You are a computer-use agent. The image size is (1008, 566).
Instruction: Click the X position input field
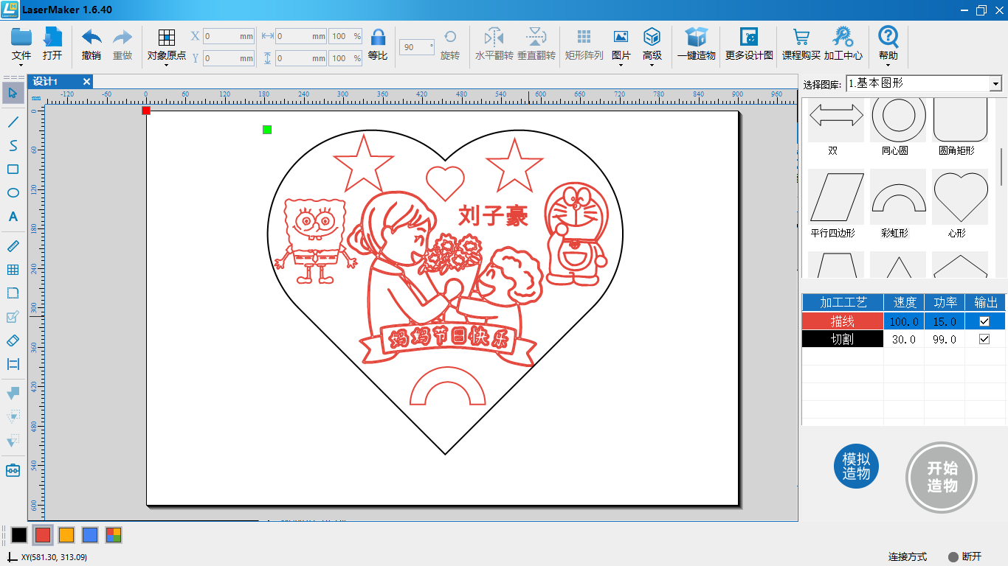click(229, 36)
